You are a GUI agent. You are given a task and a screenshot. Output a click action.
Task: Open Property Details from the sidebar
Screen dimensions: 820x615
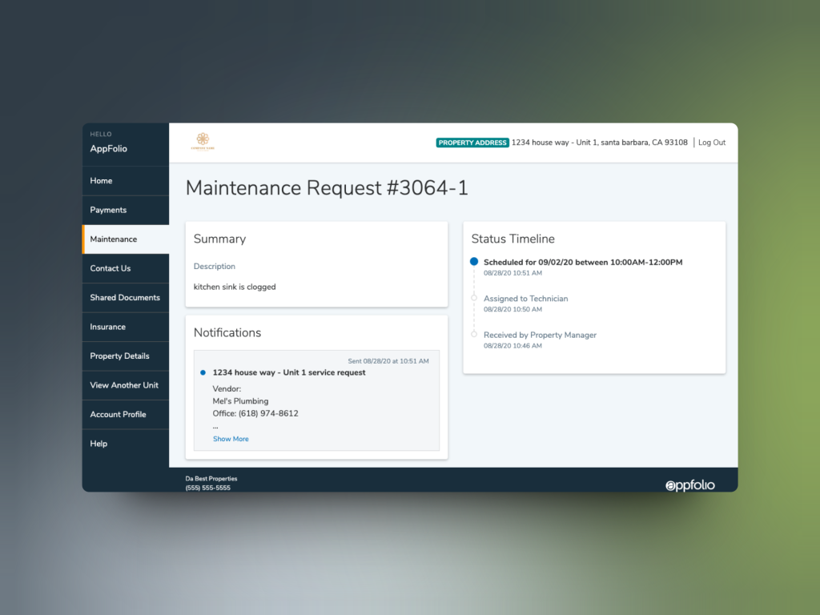pyautogui.click(x=125, y=356)
